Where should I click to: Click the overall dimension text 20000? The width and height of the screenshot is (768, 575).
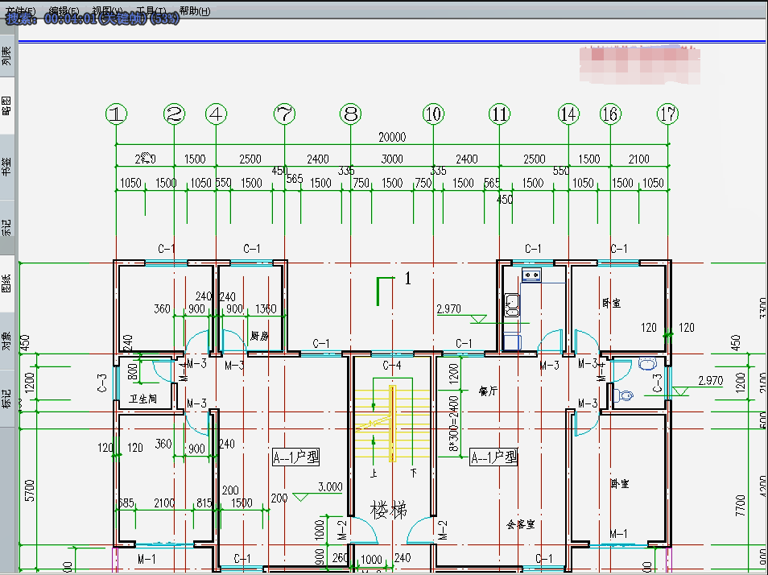click(392, 137)
